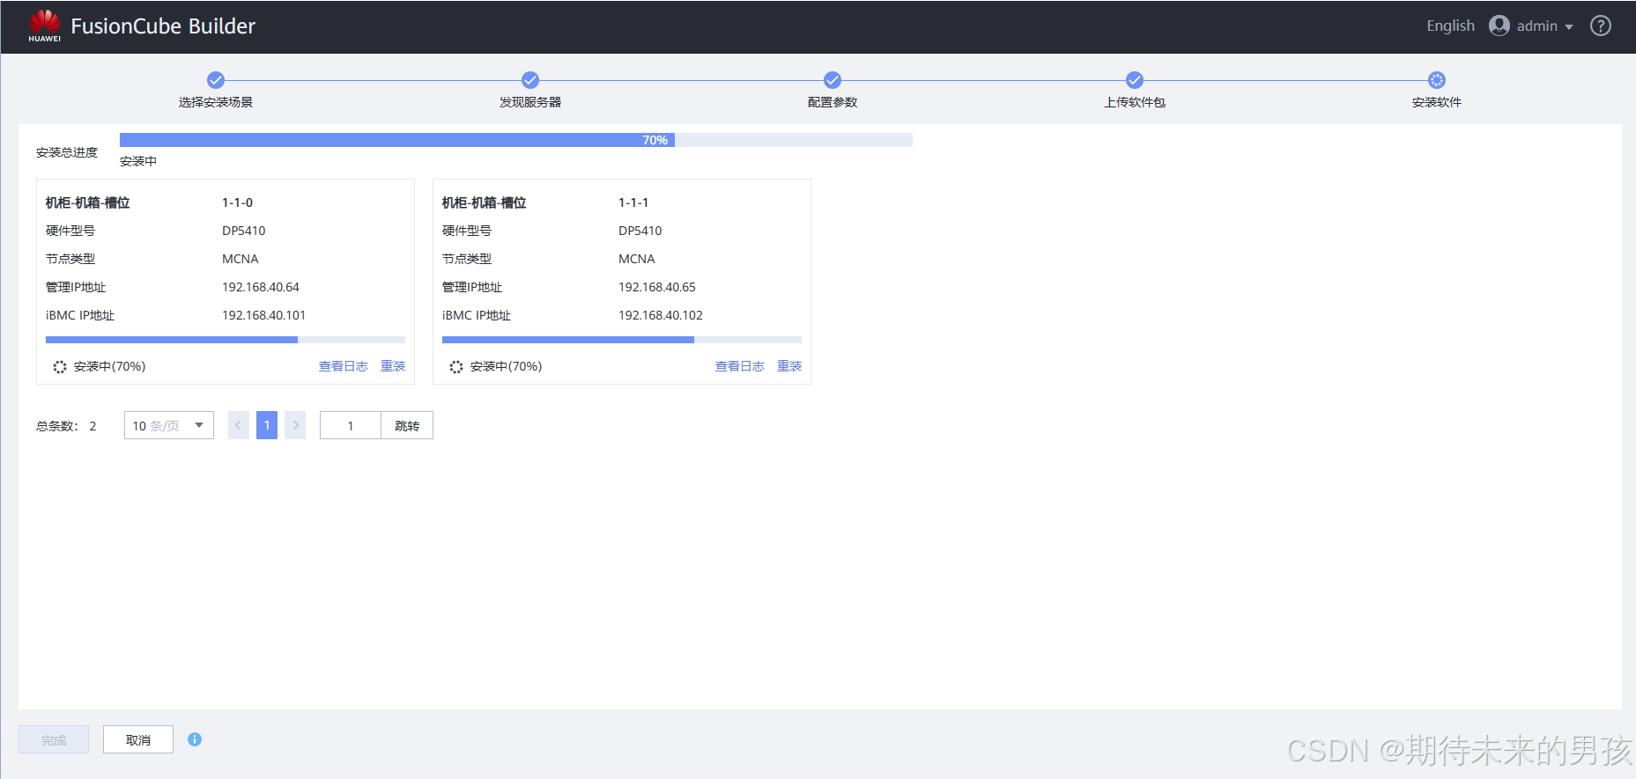The image size is (1636, 779).
Task: Click the Huawei logo icon
Action: point(45,26)
